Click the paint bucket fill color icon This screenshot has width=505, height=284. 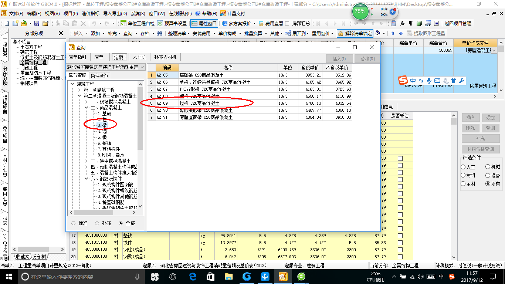click(377, 33)
